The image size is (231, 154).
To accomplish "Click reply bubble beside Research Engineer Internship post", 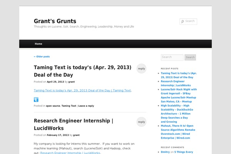I will (141, 122).
